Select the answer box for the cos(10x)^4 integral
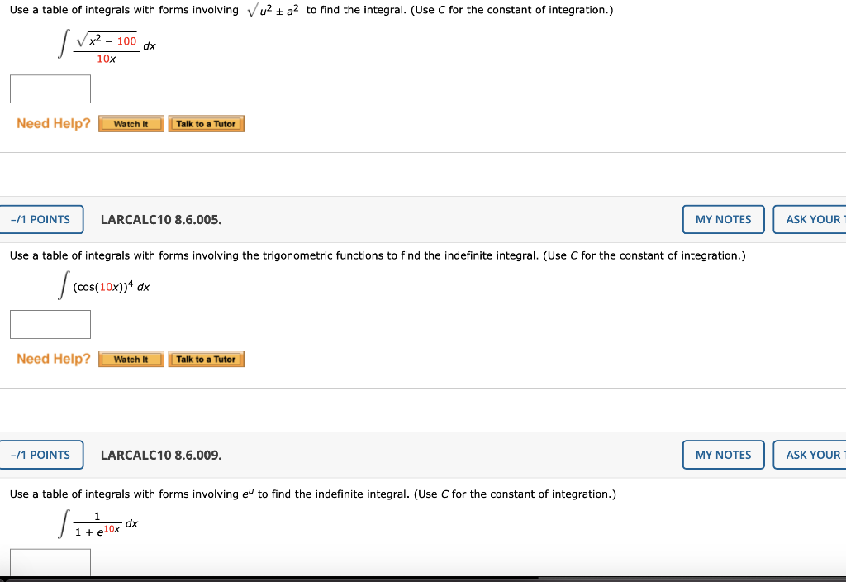The width and height of the screenshot is (846, 582). coord(50,324)
